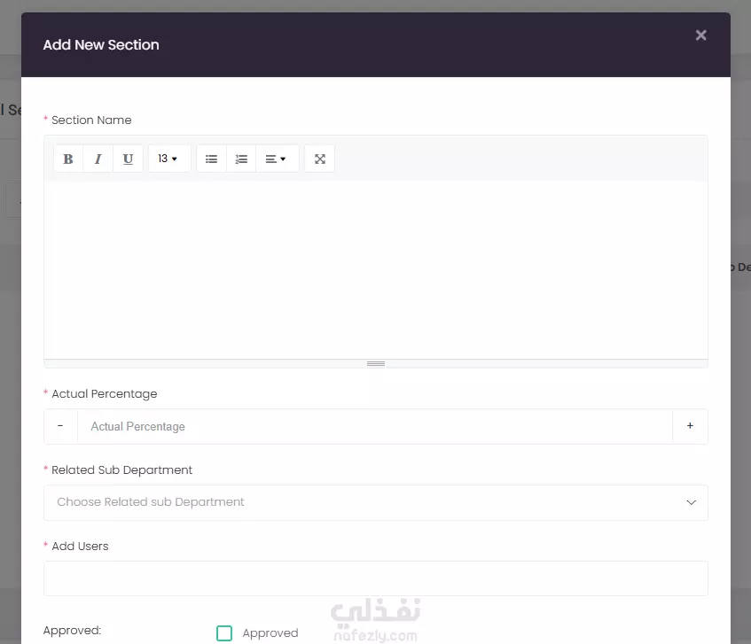Viewport: 751px width, 644px height.
Task: Close the Add New Section dialog
Action: (700, 35)
